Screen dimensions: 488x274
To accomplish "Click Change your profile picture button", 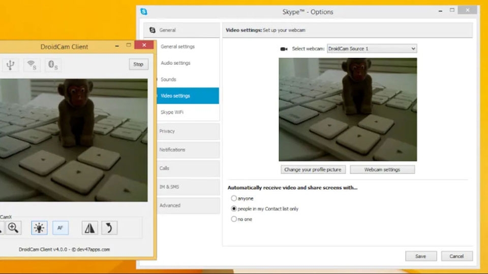I will coord(313,169).
